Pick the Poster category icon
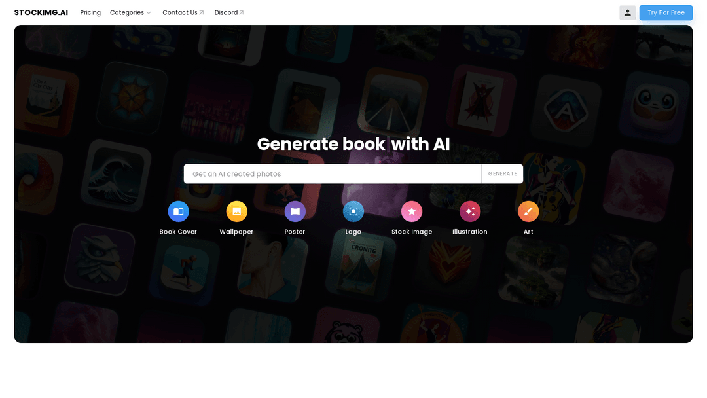This screenshot has width=707, height=398. point(295,211)
